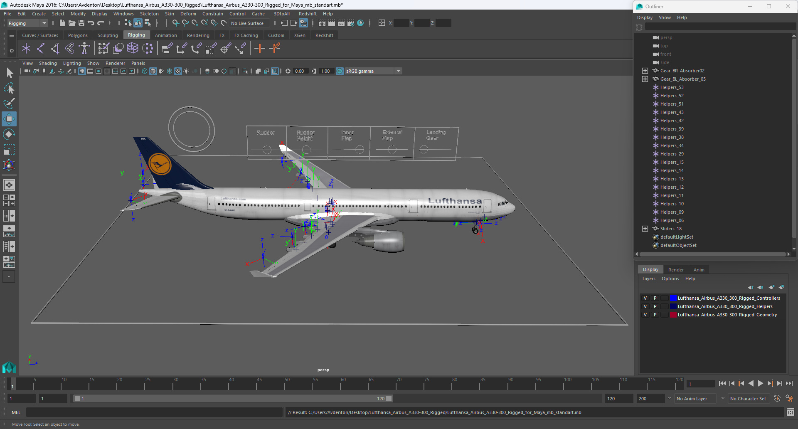Open the Script Editor icon
This screenshot has width=798, height=429.
tap(791, 412)
